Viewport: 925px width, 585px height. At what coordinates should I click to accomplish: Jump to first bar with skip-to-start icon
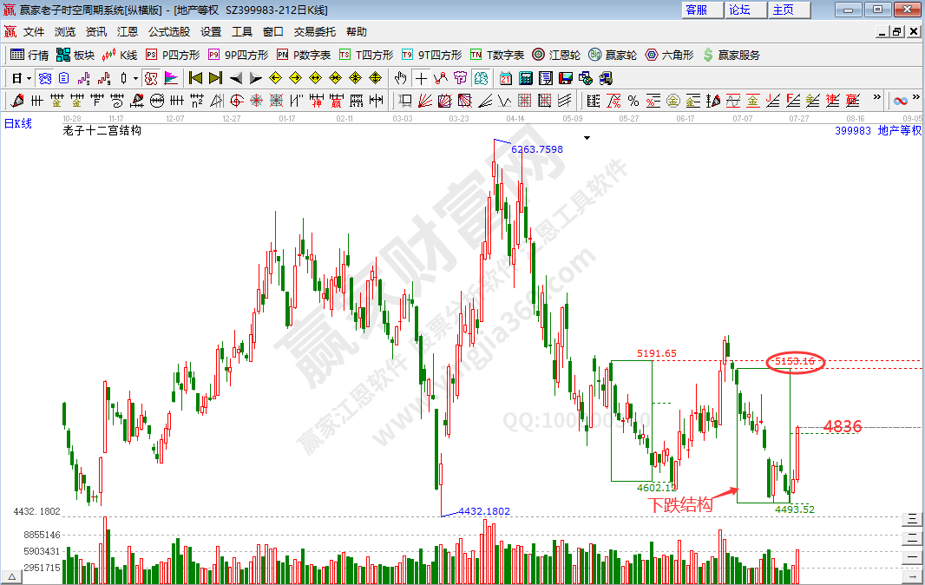point(195,77)
